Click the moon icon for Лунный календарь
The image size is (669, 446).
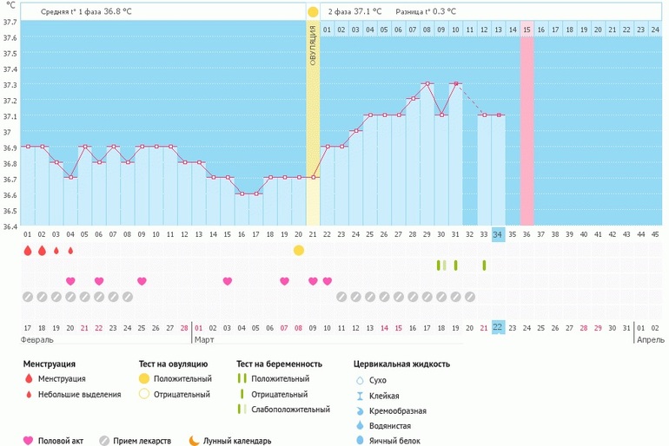pyautogui.click(x=194, y=441)
